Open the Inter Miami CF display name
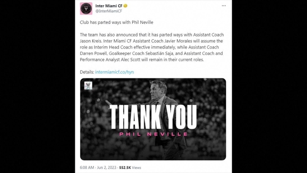The height and width of the screenshot is (173, 307). pos(109,6)
